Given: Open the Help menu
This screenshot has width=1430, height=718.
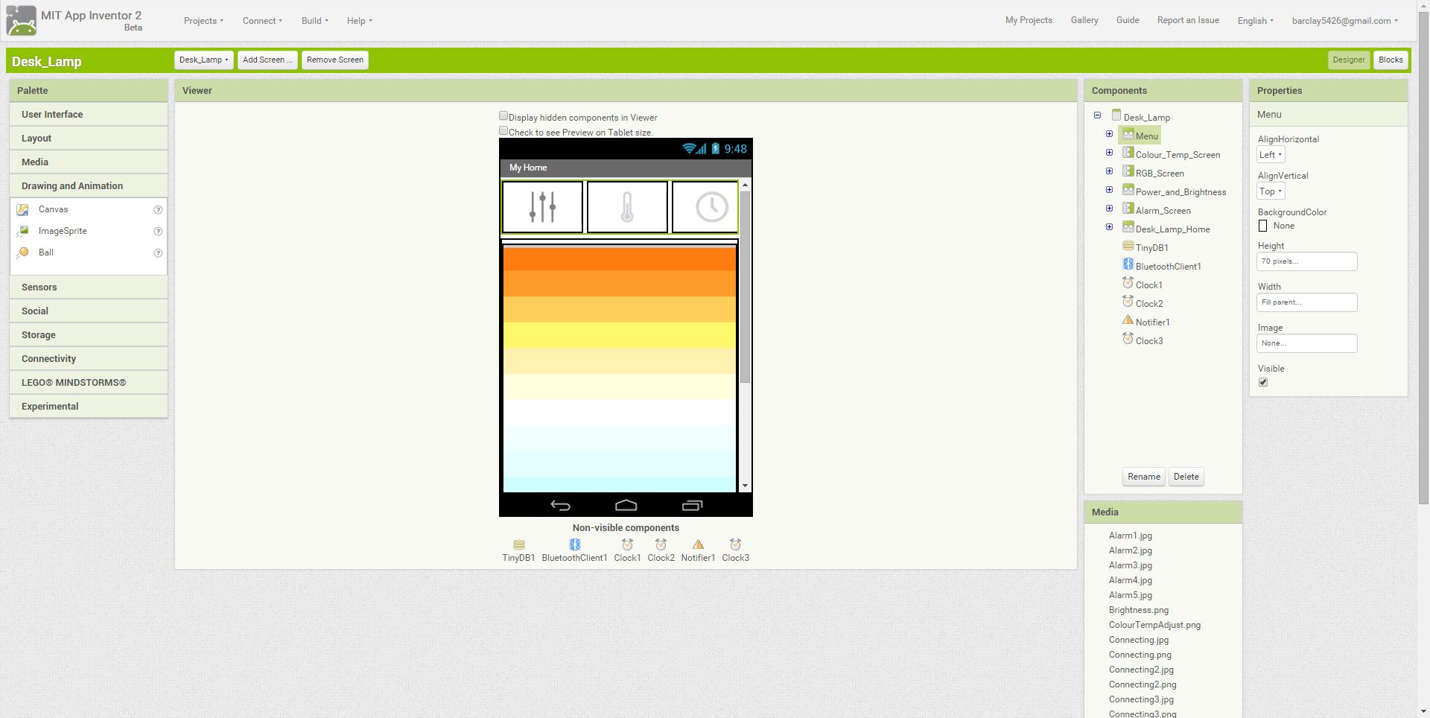Looking at the screenshot, I should pos(359,21).
